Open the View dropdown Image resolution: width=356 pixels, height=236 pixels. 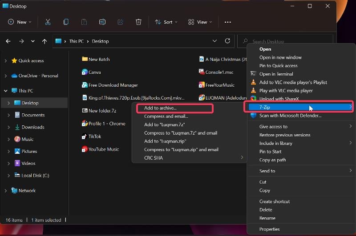200,22
